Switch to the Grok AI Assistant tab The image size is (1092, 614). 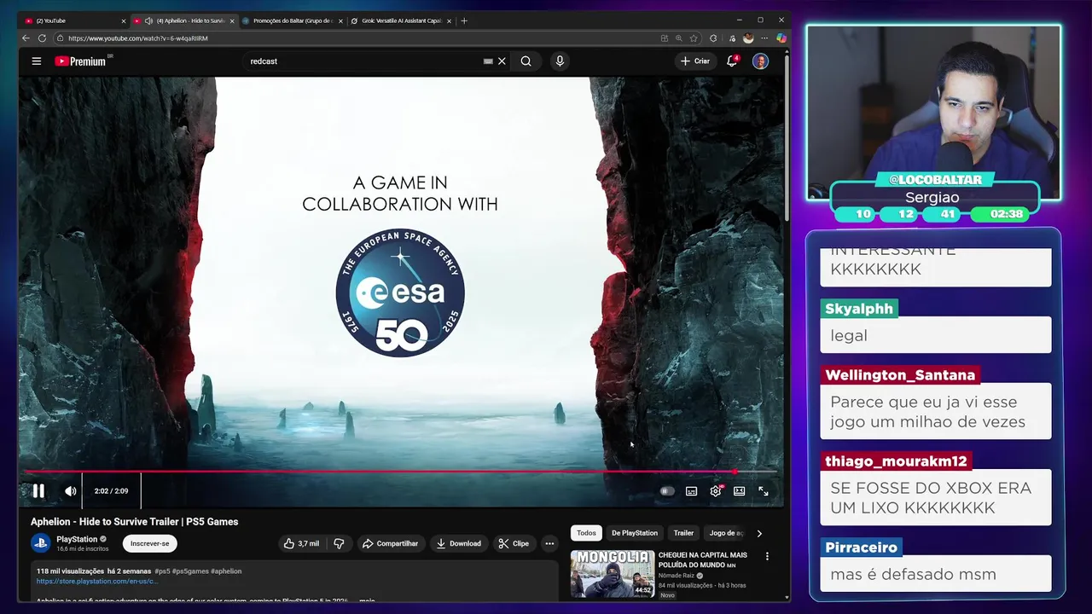(401, 20)
